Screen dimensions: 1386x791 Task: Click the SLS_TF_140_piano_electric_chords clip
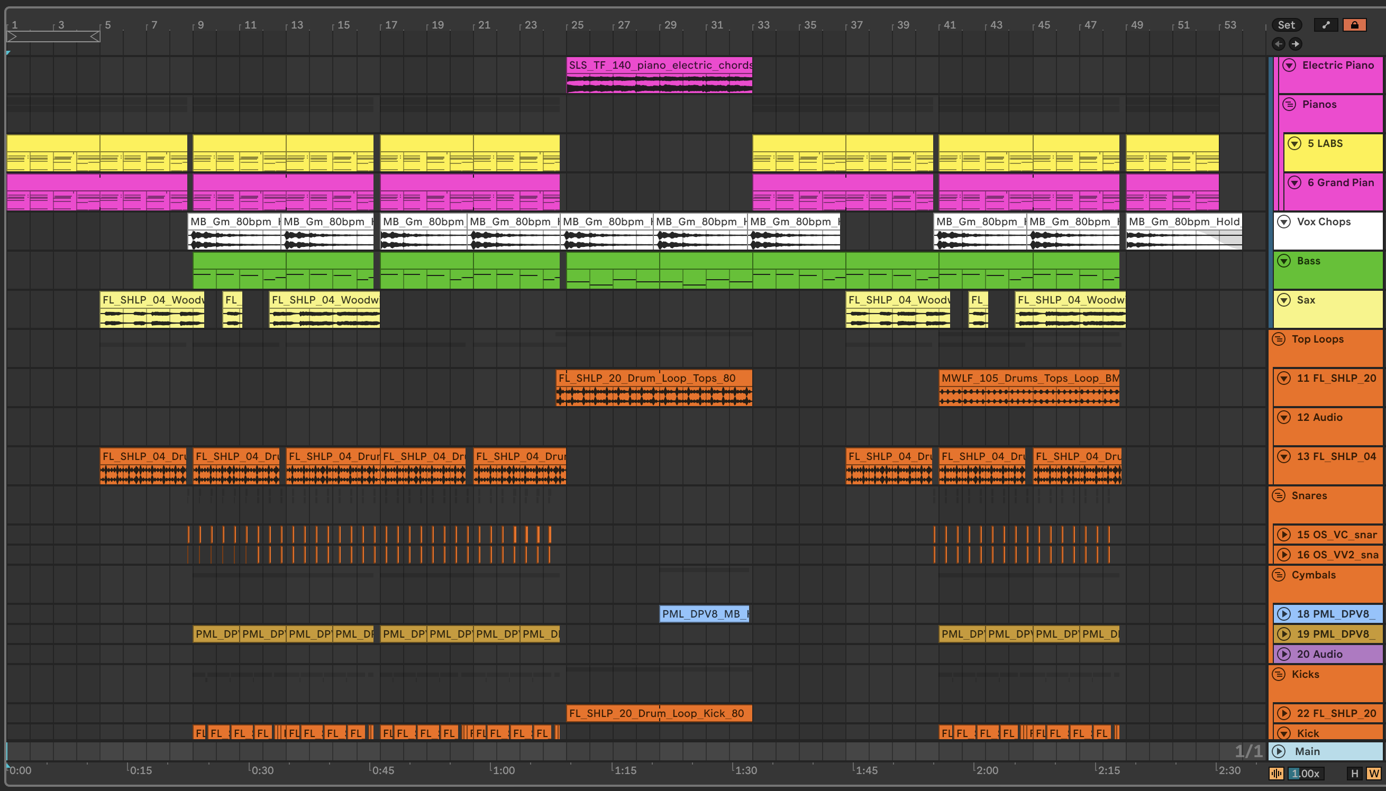tap(659, 65)
